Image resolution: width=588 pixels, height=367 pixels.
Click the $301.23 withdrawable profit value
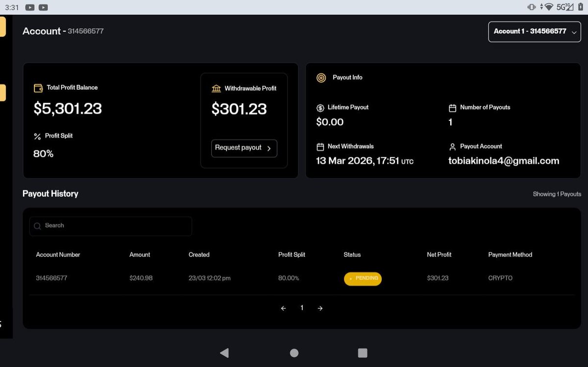[239, 109]
